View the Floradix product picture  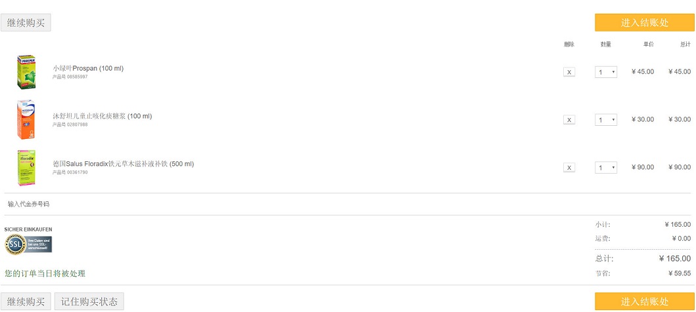[26, 168]
